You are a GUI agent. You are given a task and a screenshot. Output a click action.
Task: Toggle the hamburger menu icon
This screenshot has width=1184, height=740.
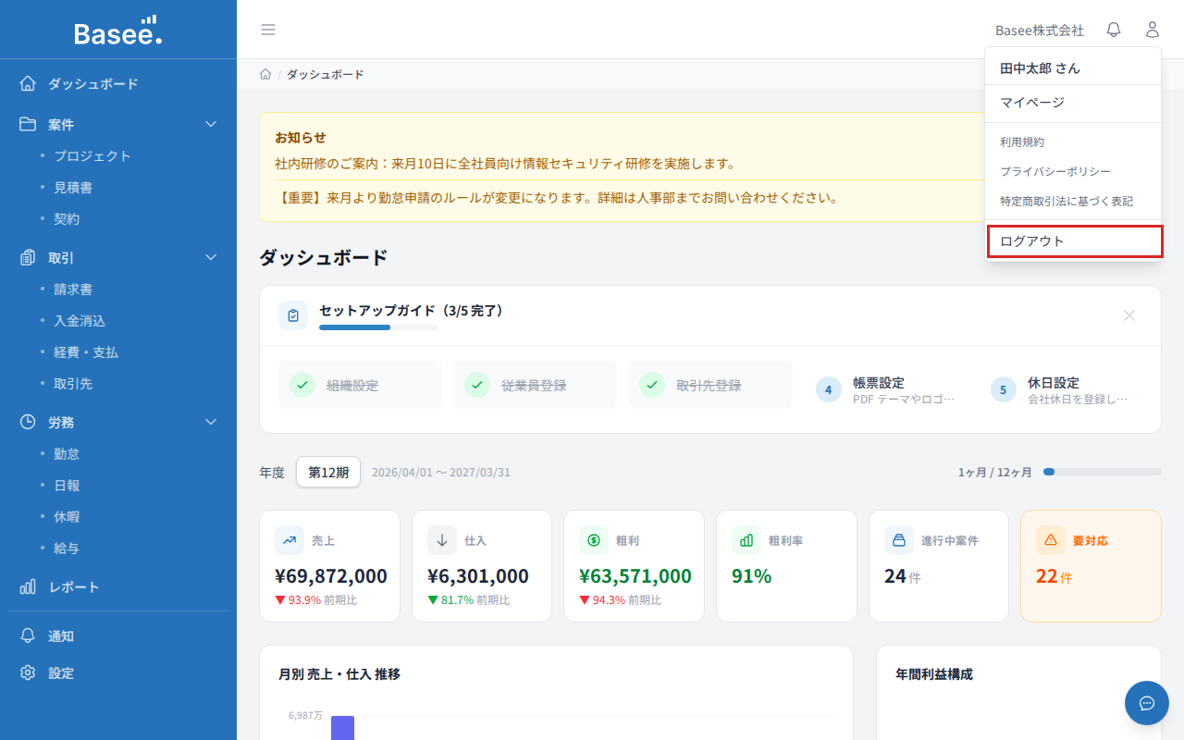[268, 30]
